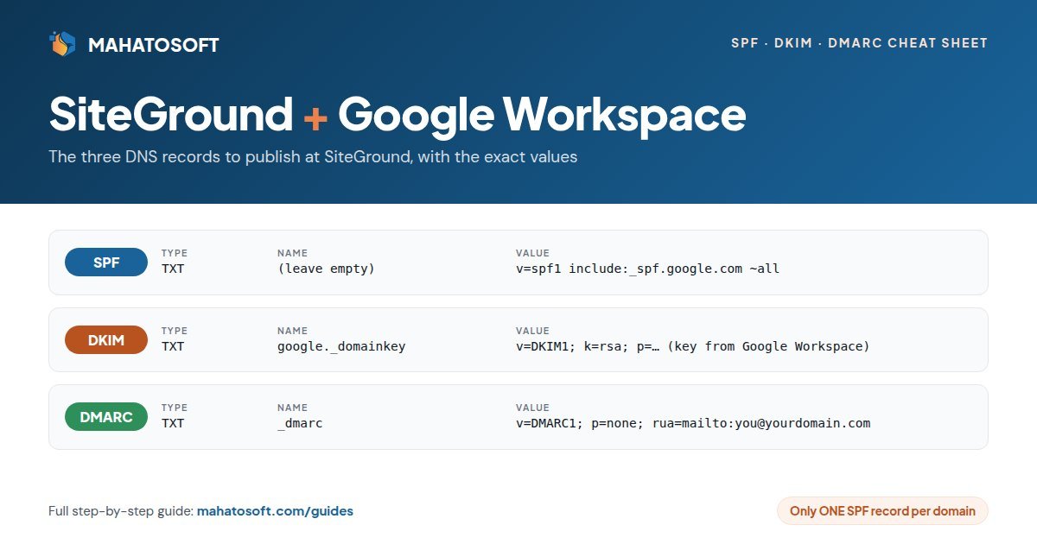Click the v=DKIM1; k=rsa value text
Image resolution: width=1037 pixels, height=544 pixels.
692,346
